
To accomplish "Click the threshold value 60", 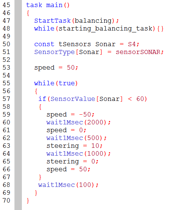I will click(140, 99).
